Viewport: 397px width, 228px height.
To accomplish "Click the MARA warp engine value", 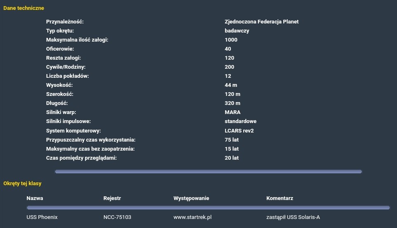I will click(233, 112).
